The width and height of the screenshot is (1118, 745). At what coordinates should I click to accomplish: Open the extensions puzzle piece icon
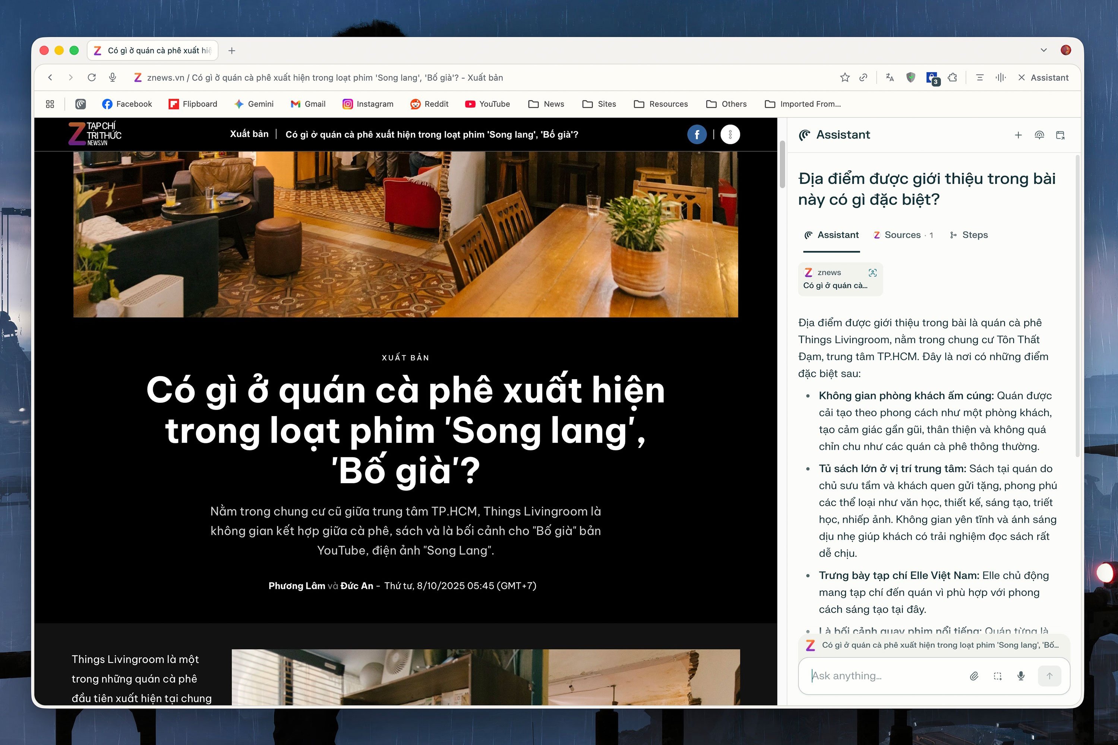pos(952,77)
